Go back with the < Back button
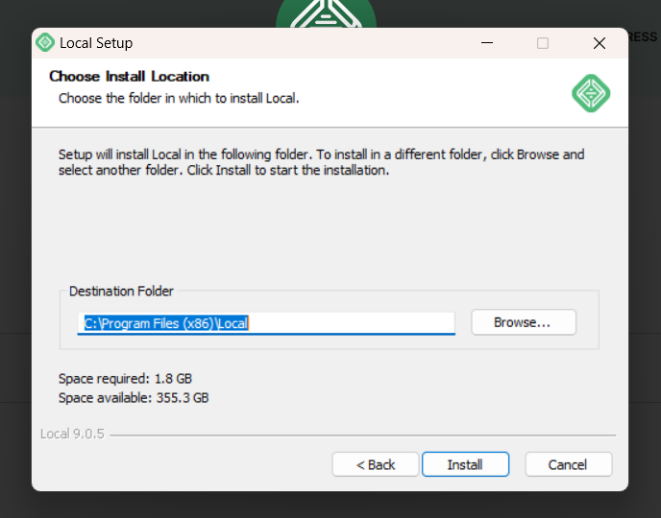This screenshot has width=661, height=518. pos(376,464)
